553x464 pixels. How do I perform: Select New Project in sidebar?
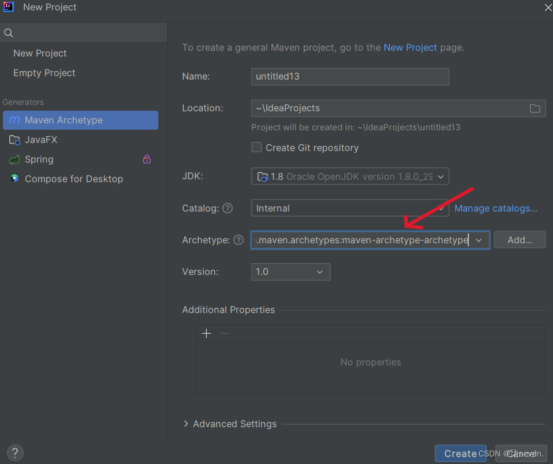(40, 53)
